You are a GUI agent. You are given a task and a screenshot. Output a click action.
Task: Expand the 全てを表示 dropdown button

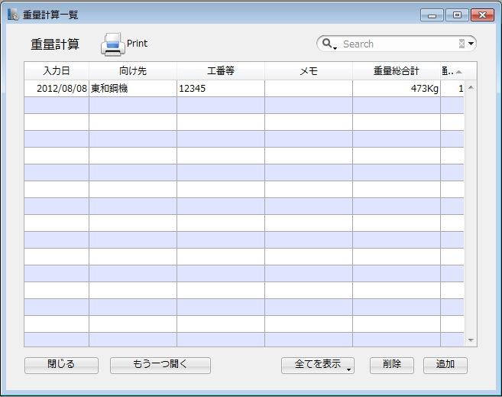click(348, 369)
